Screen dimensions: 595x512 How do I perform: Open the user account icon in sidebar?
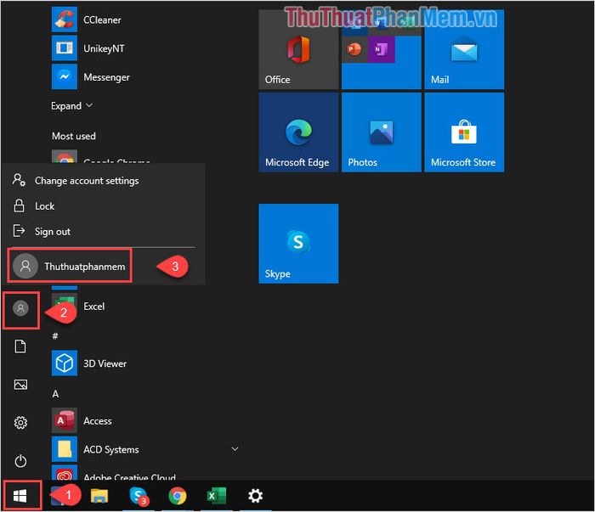[x=21, y=308]
